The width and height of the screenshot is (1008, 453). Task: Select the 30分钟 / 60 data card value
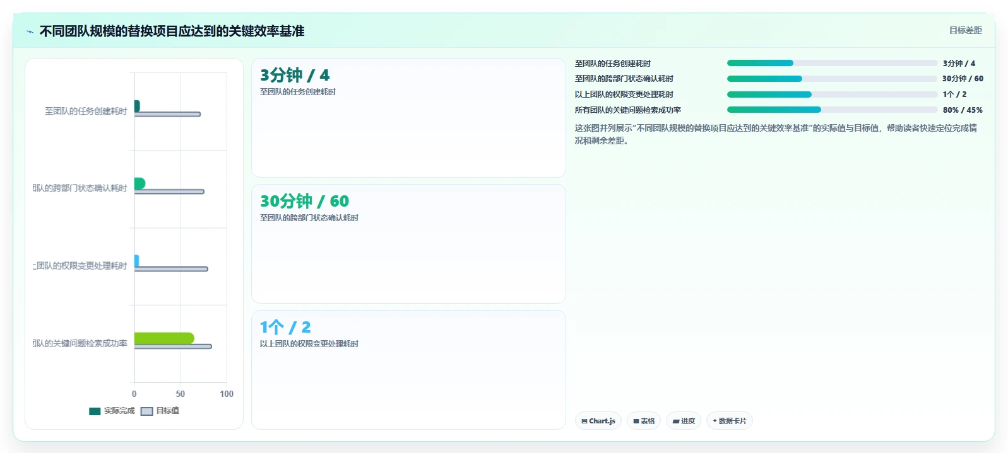(x=304, y=202)
